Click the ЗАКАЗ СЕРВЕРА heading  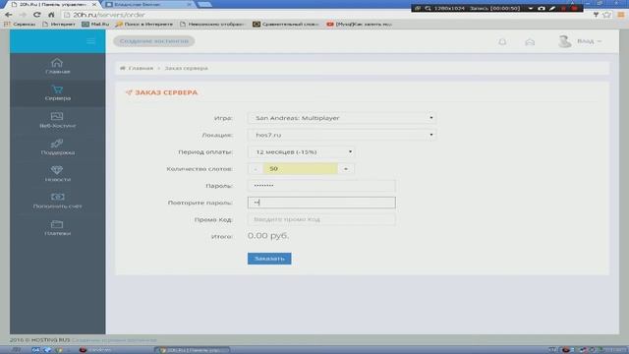coord(166,92)
